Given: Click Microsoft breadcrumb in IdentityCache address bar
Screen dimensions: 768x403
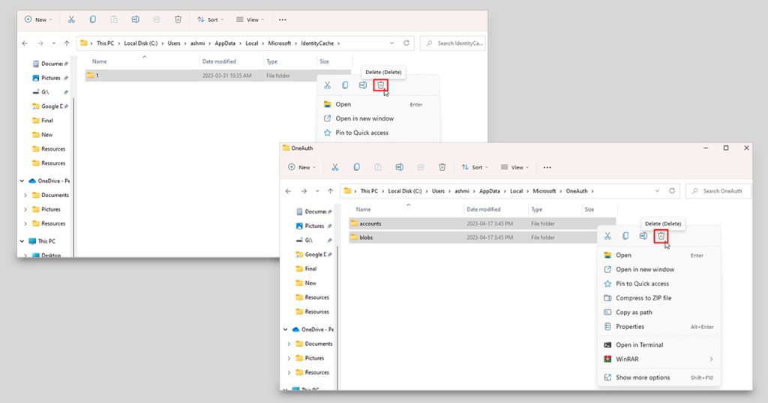Looking at the screenshot, I should [x=280, y=43].
